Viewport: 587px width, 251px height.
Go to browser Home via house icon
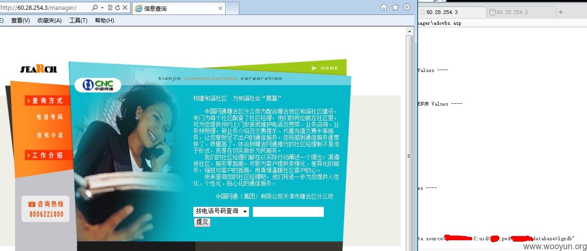[384, 7]
